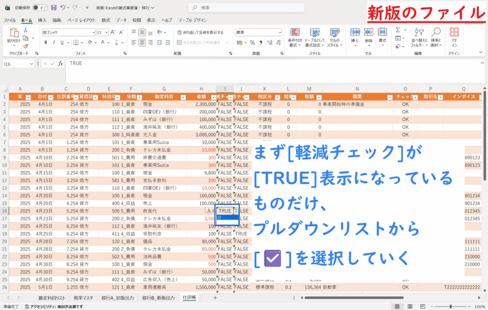Click the 検索 search box

click(x=244, y=8)
